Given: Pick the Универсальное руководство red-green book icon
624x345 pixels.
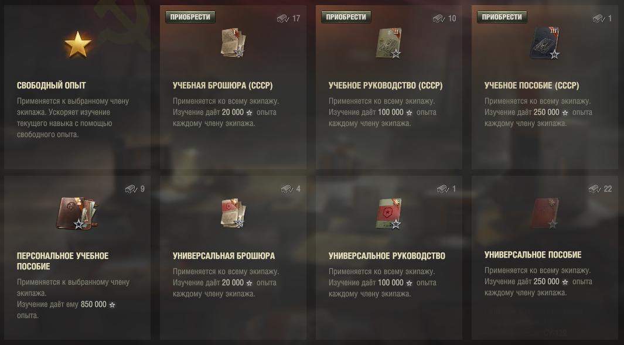Looking at the screenshot, I should (x=389, y=214).
